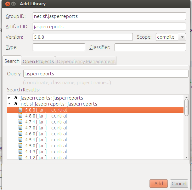Image resolution: width=192 pixels, height=190 pixels.
Task: Click the jar icon beside version 4.5.1
Action: point(20,139)
